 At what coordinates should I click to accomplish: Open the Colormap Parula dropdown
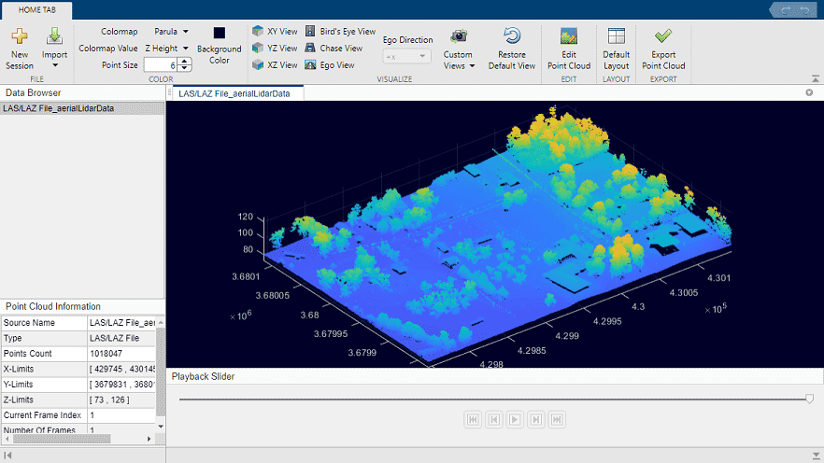click(171, 31)
